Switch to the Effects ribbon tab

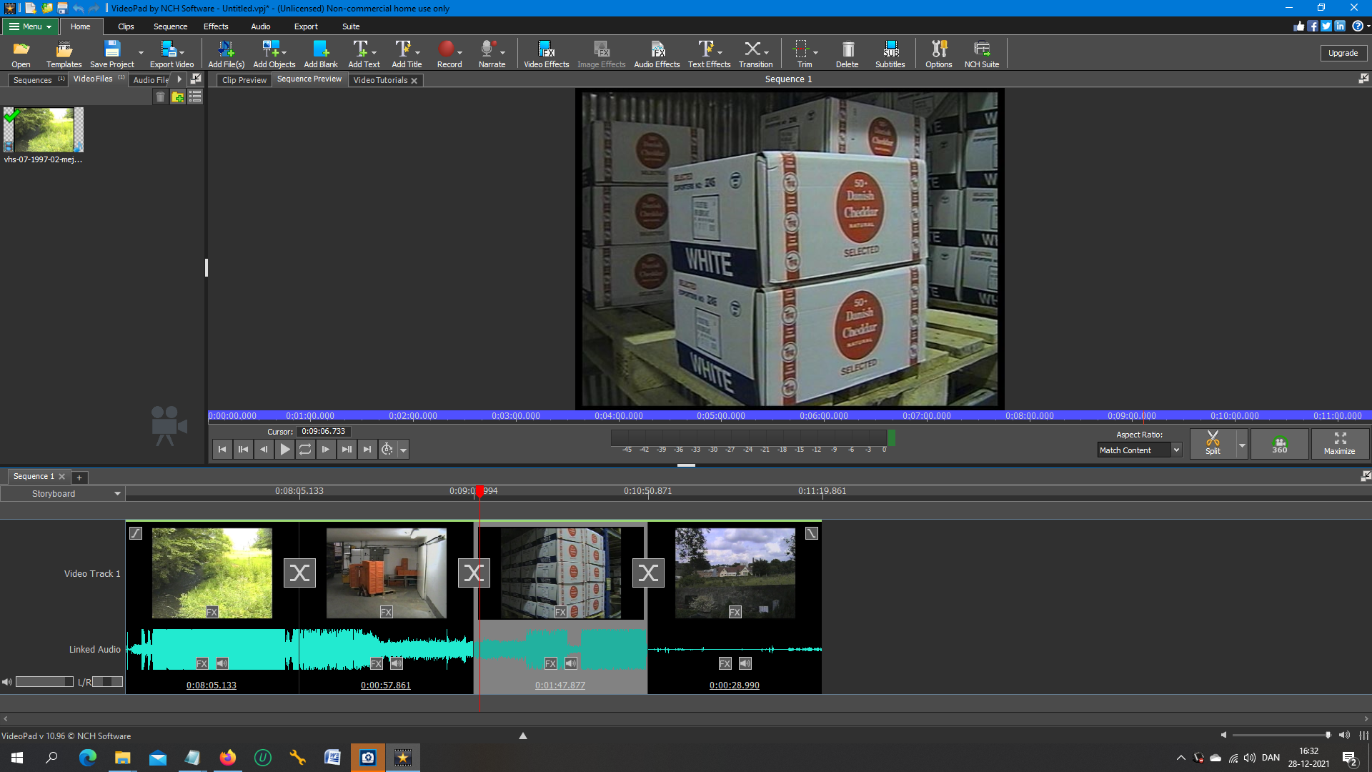(x=216, y=26)
